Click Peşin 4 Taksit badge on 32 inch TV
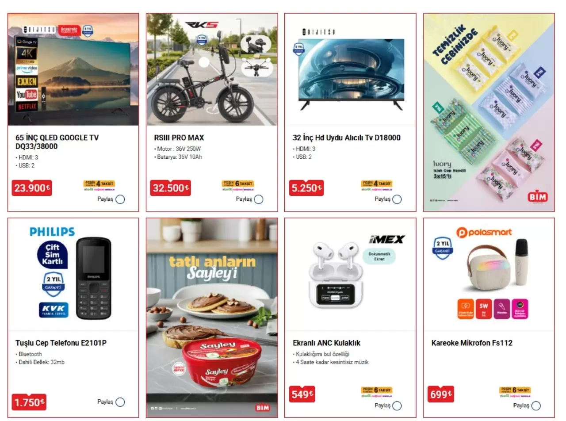 [377, 186]
